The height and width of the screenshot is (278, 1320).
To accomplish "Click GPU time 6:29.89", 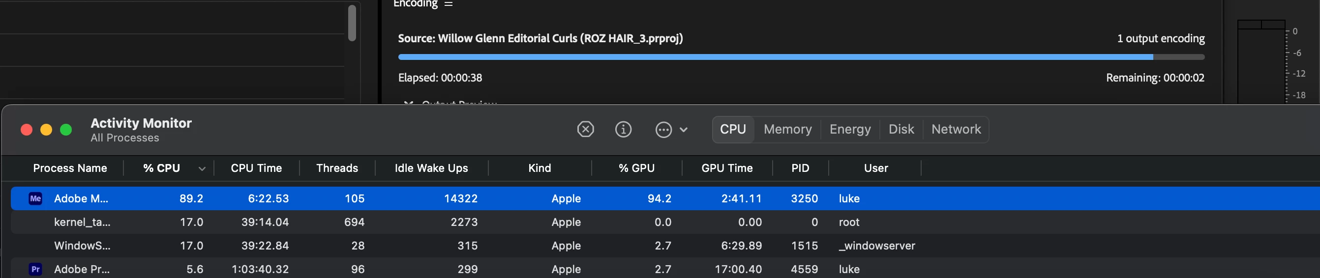I will [x=742, y=245].
